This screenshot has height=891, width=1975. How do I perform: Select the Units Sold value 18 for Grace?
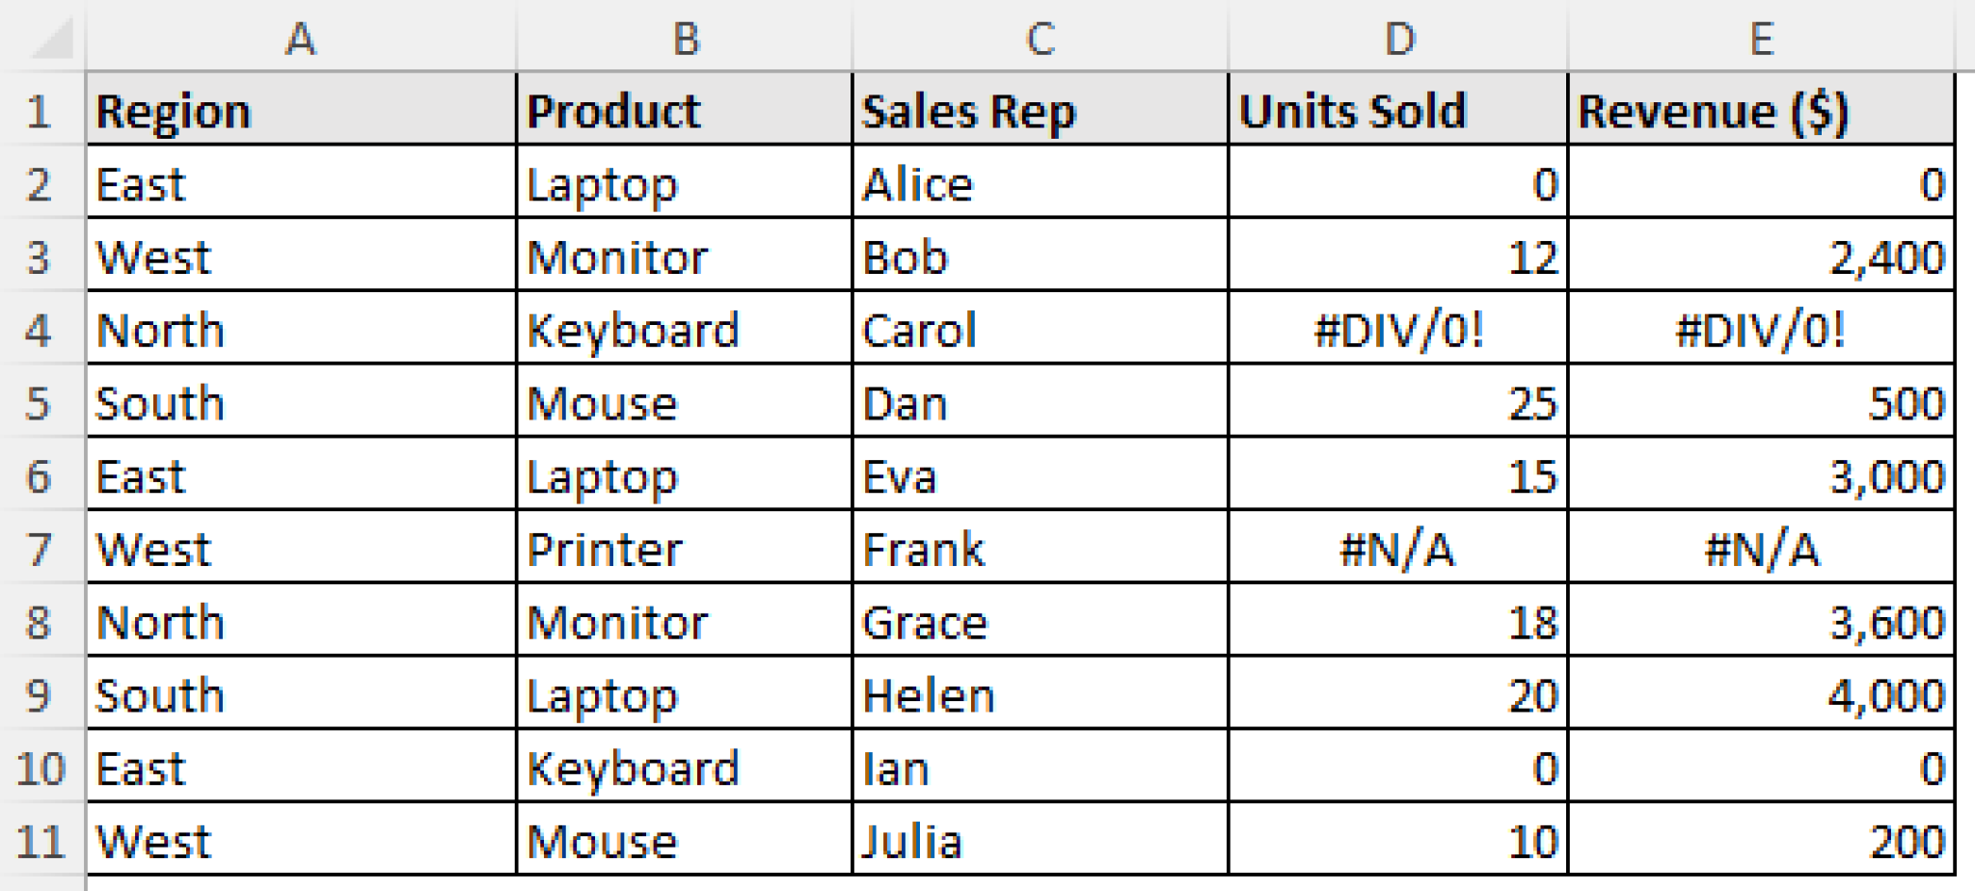coord(1398,622)
